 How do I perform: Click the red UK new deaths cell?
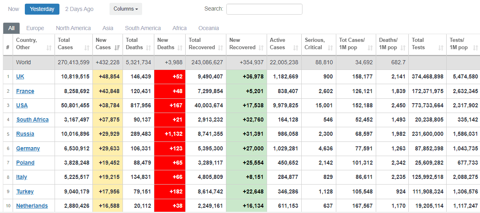[x=170, y=77]
